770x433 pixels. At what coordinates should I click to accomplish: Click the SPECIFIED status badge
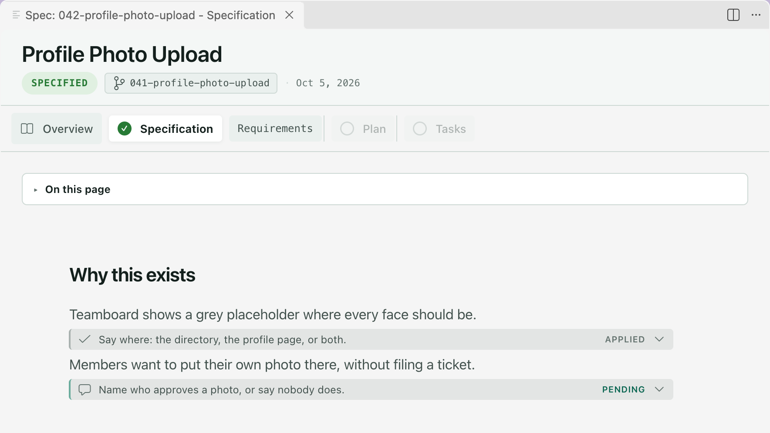pyautogui.click(x=60, y=83)
